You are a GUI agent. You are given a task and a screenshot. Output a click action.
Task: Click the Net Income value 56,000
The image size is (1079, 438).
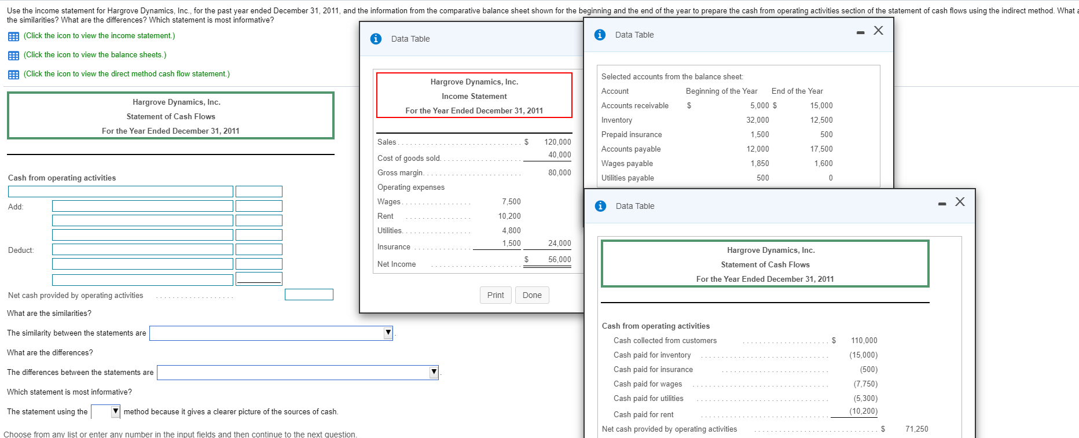[560, 260]
